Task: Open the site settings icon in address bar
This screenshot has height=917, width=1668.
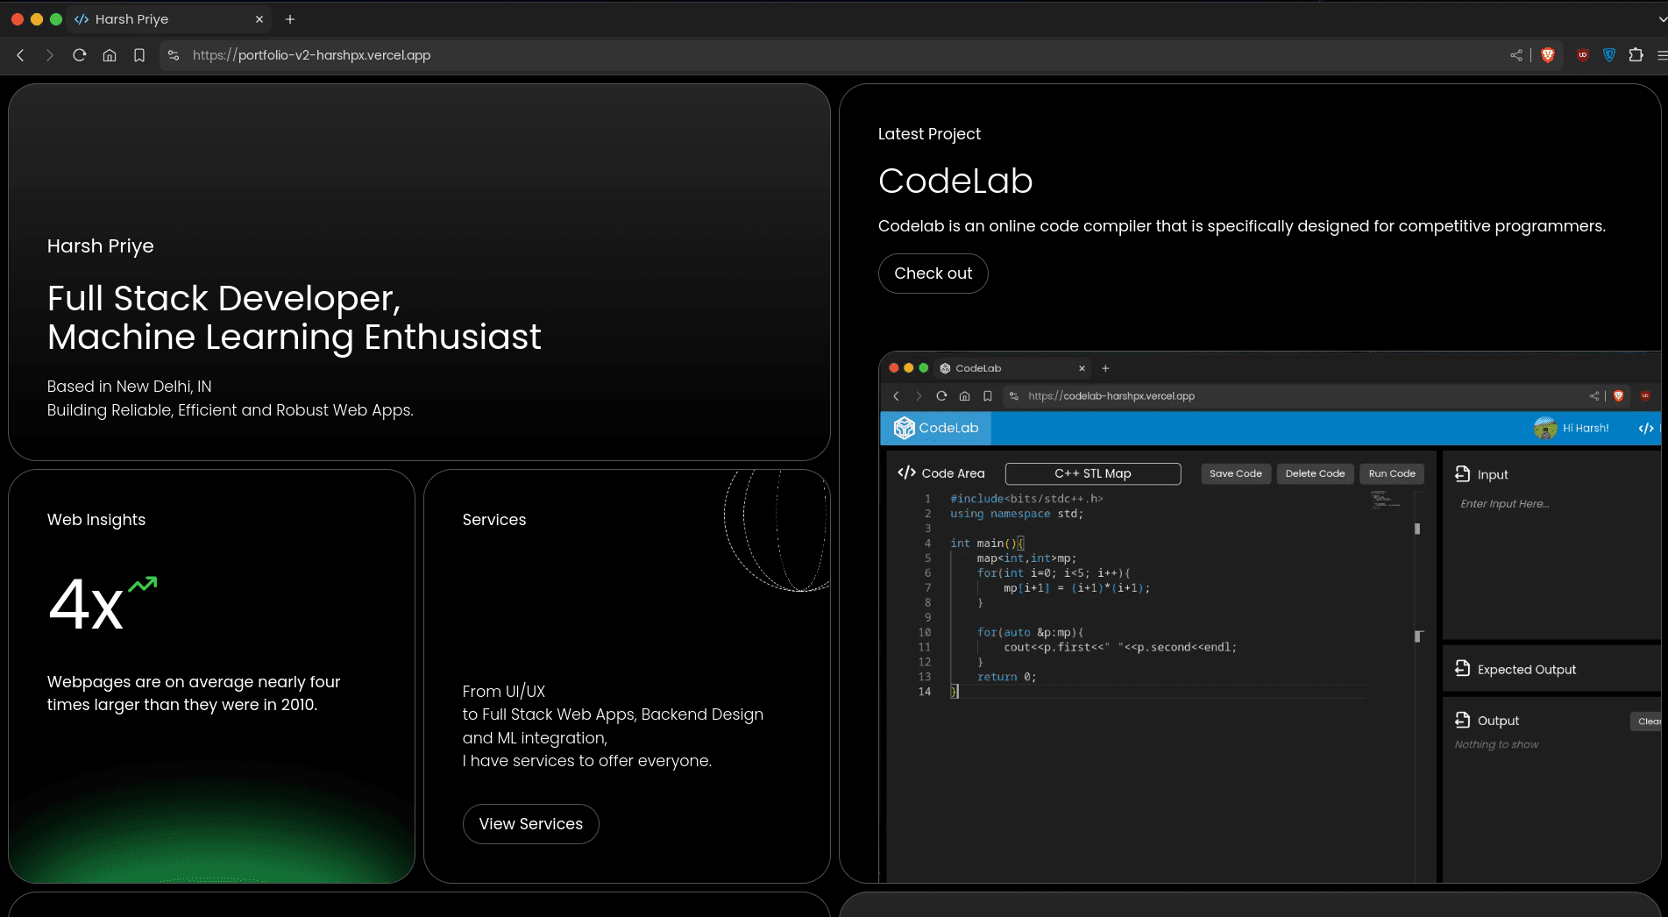Action: 174,55
